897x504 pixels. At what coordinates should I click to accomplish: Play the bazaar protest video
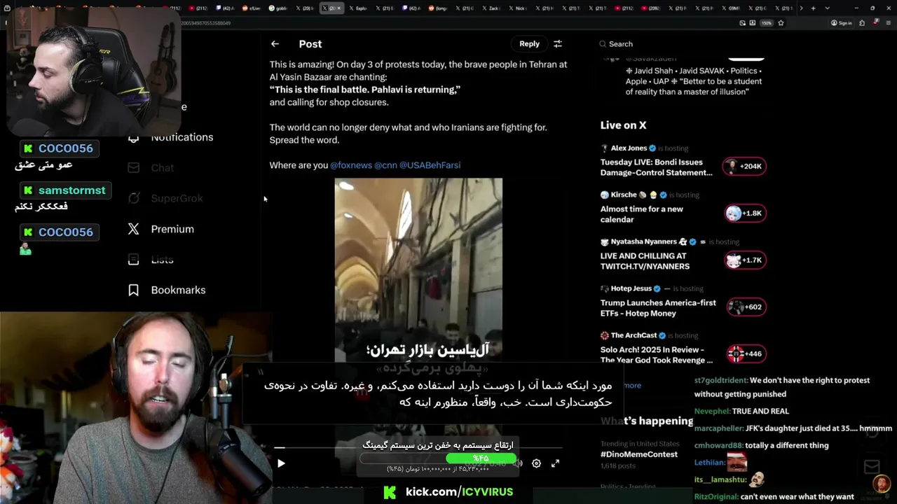[281, 463]
